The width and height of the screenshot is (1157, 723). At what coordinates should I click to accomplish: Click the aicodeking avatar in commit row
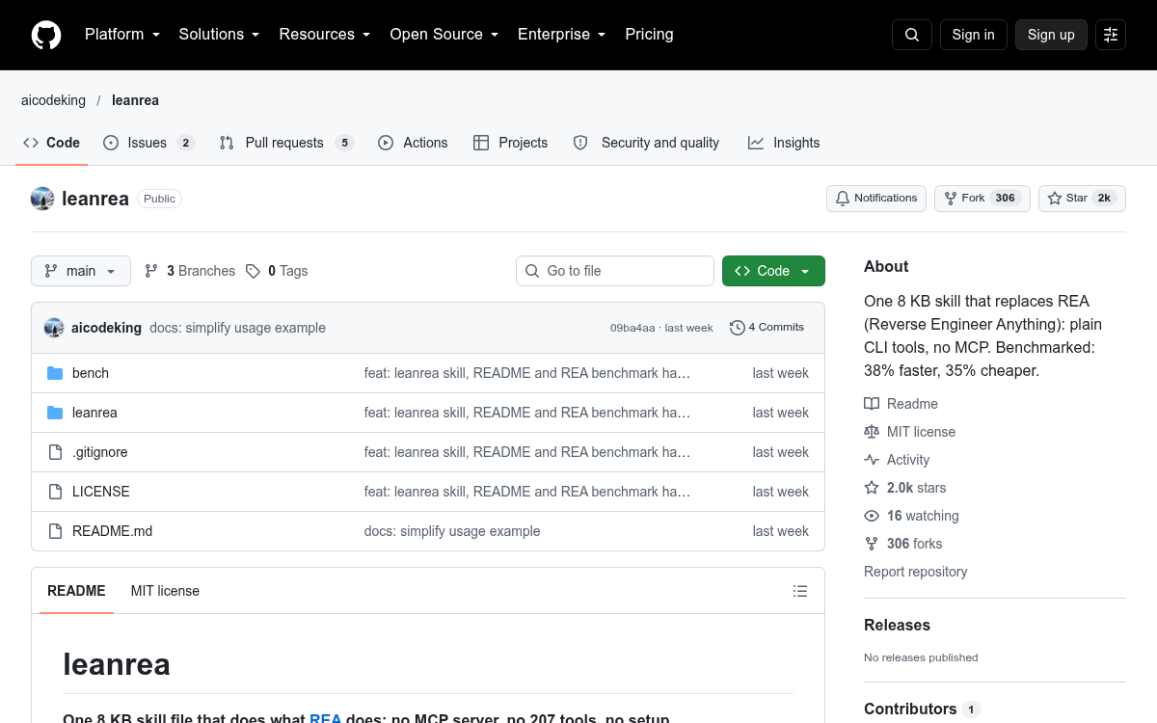54,328
